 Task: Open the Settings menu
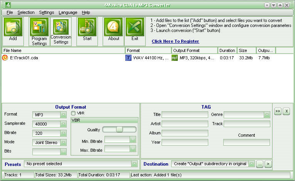coord(47,12)
